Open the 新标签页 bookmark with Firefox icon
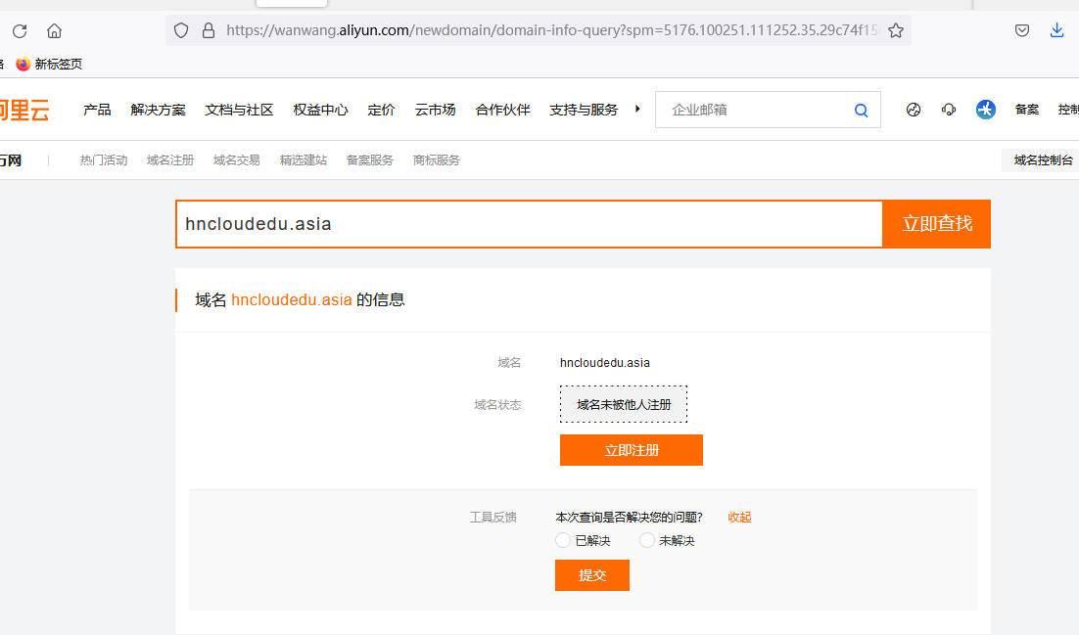Viewport: 1079px width, 635px height. pyautogui.click(x=50, y=64)
